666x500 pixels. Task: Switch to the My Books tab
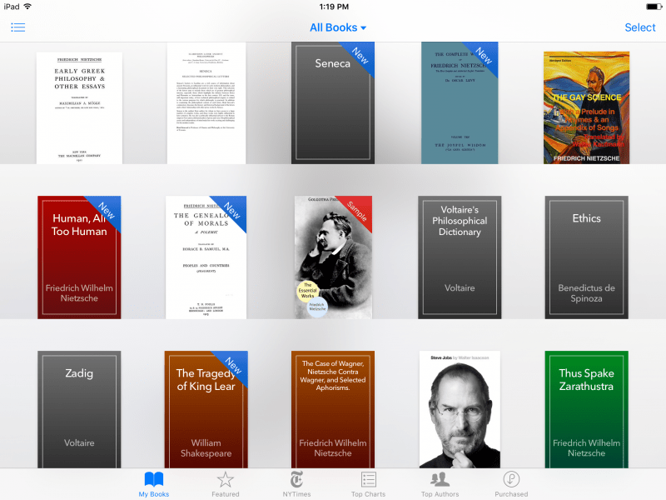tap(154, 484)
